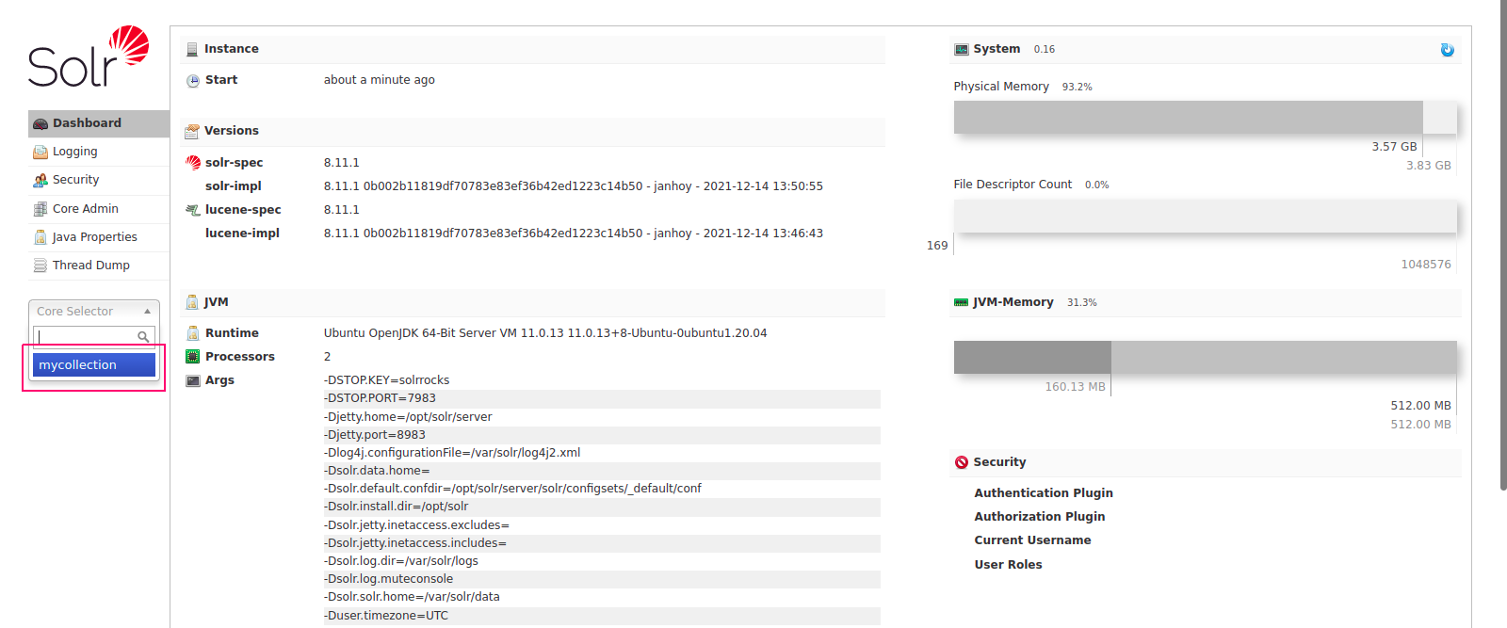Viewport: 1507px width, 628px height.
Task: Open the Dashboard menu item
Action: (99, 123)
